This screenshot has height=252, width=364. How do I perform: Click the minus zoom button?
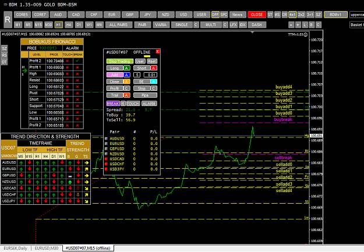click(x=291, y=24)
